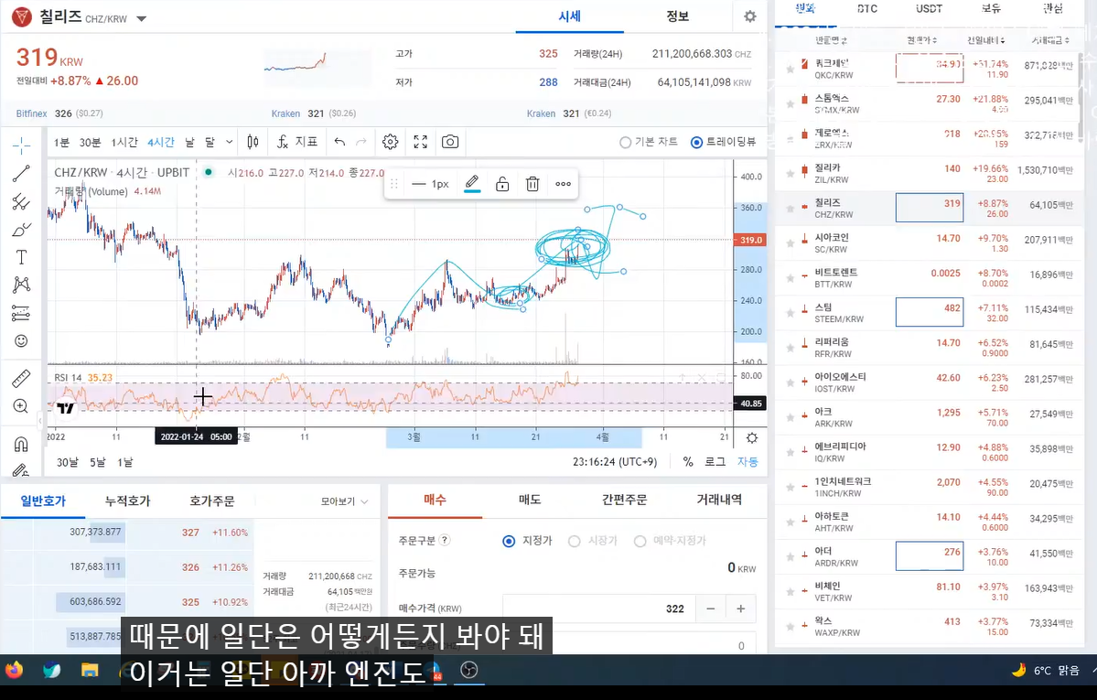Toggle favorite star for 왁스 WAXP/KRW
1097x700 pixels.
click(790, 626)
